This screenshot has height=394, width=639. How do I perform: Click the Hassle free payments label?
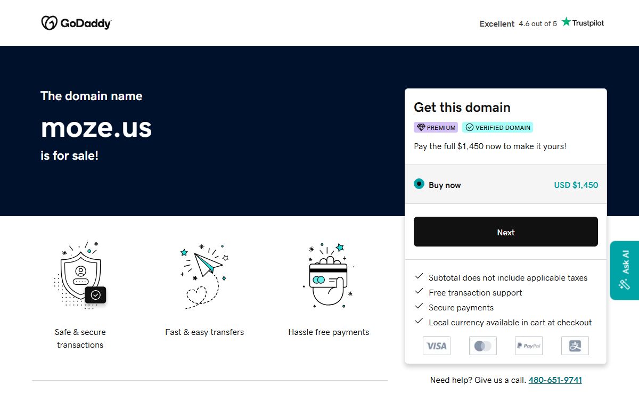tap(329, 332)
